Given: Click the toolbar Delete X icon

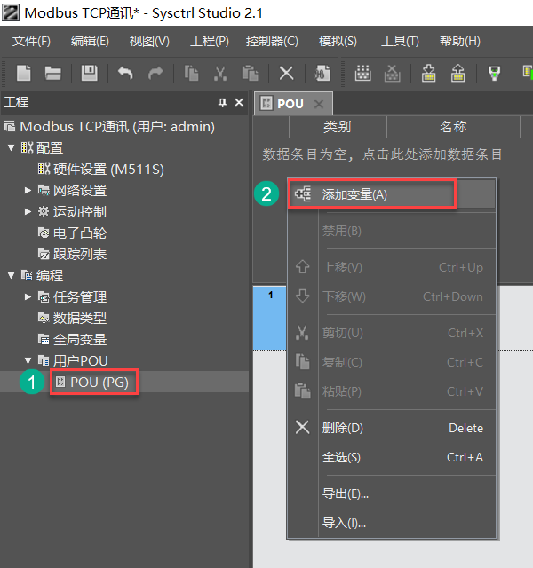Looking at the screenshot, I should pyautogui.click(x=286, y=73).
